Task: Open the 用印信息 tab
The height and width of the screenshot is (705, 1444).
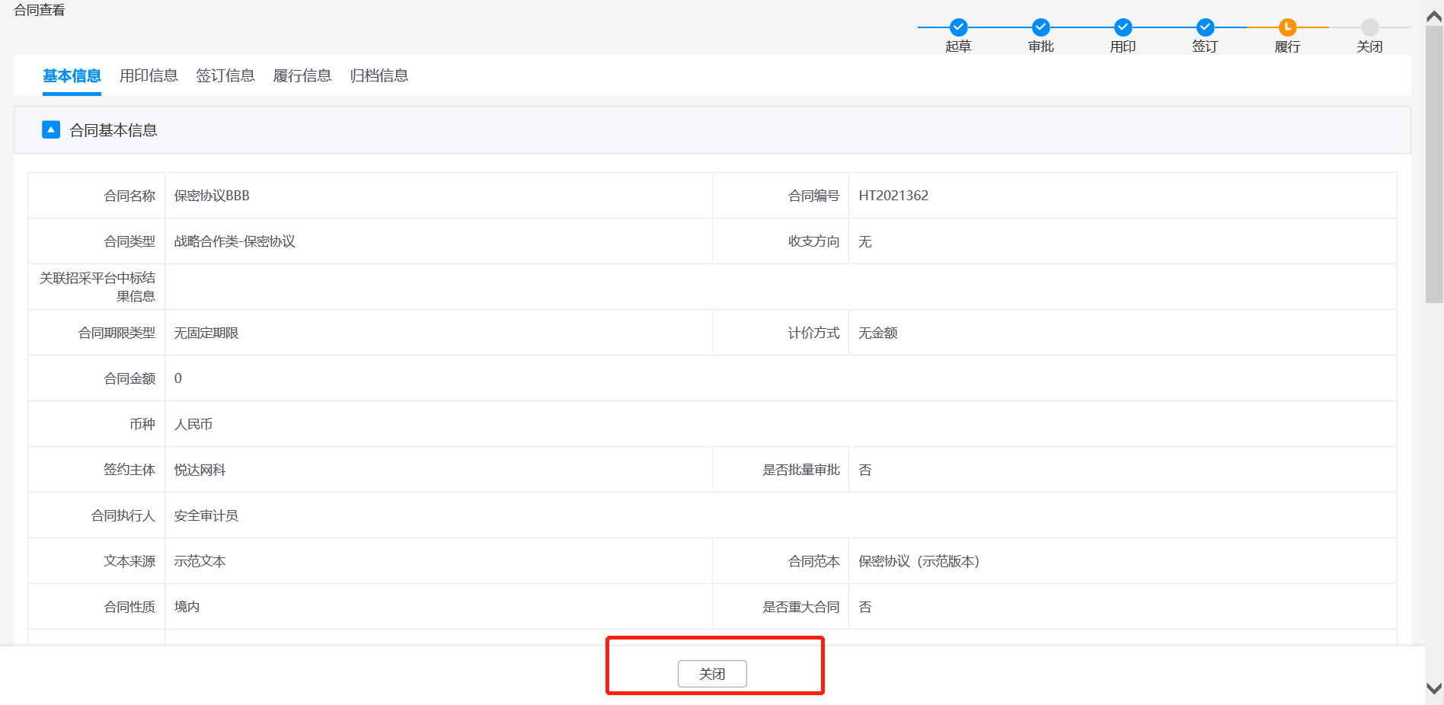Action: point(149,75)
